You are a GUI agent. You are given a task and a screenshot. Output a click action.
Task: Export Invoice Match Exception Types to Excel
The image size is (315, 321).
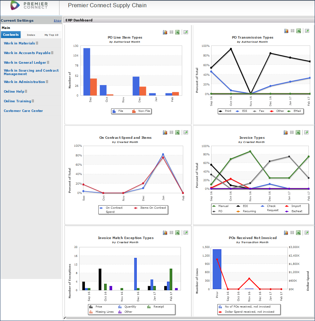click(x=177, y=232)
